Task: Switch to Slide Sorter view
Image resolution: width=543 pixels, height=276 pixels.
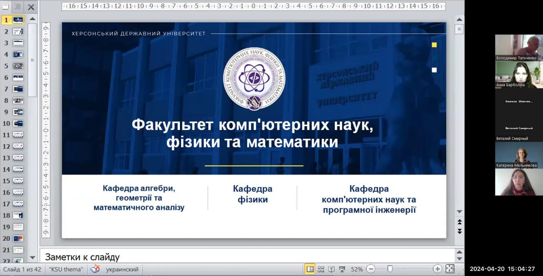Action: (x=321, y=269)
